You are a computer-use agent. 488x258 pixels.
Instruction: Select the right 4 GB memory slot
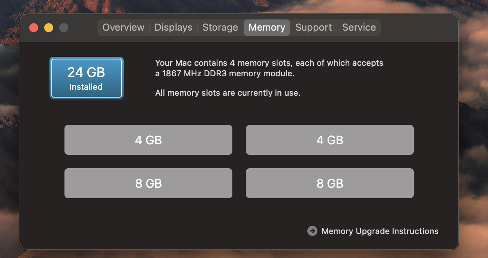point(330,140)
